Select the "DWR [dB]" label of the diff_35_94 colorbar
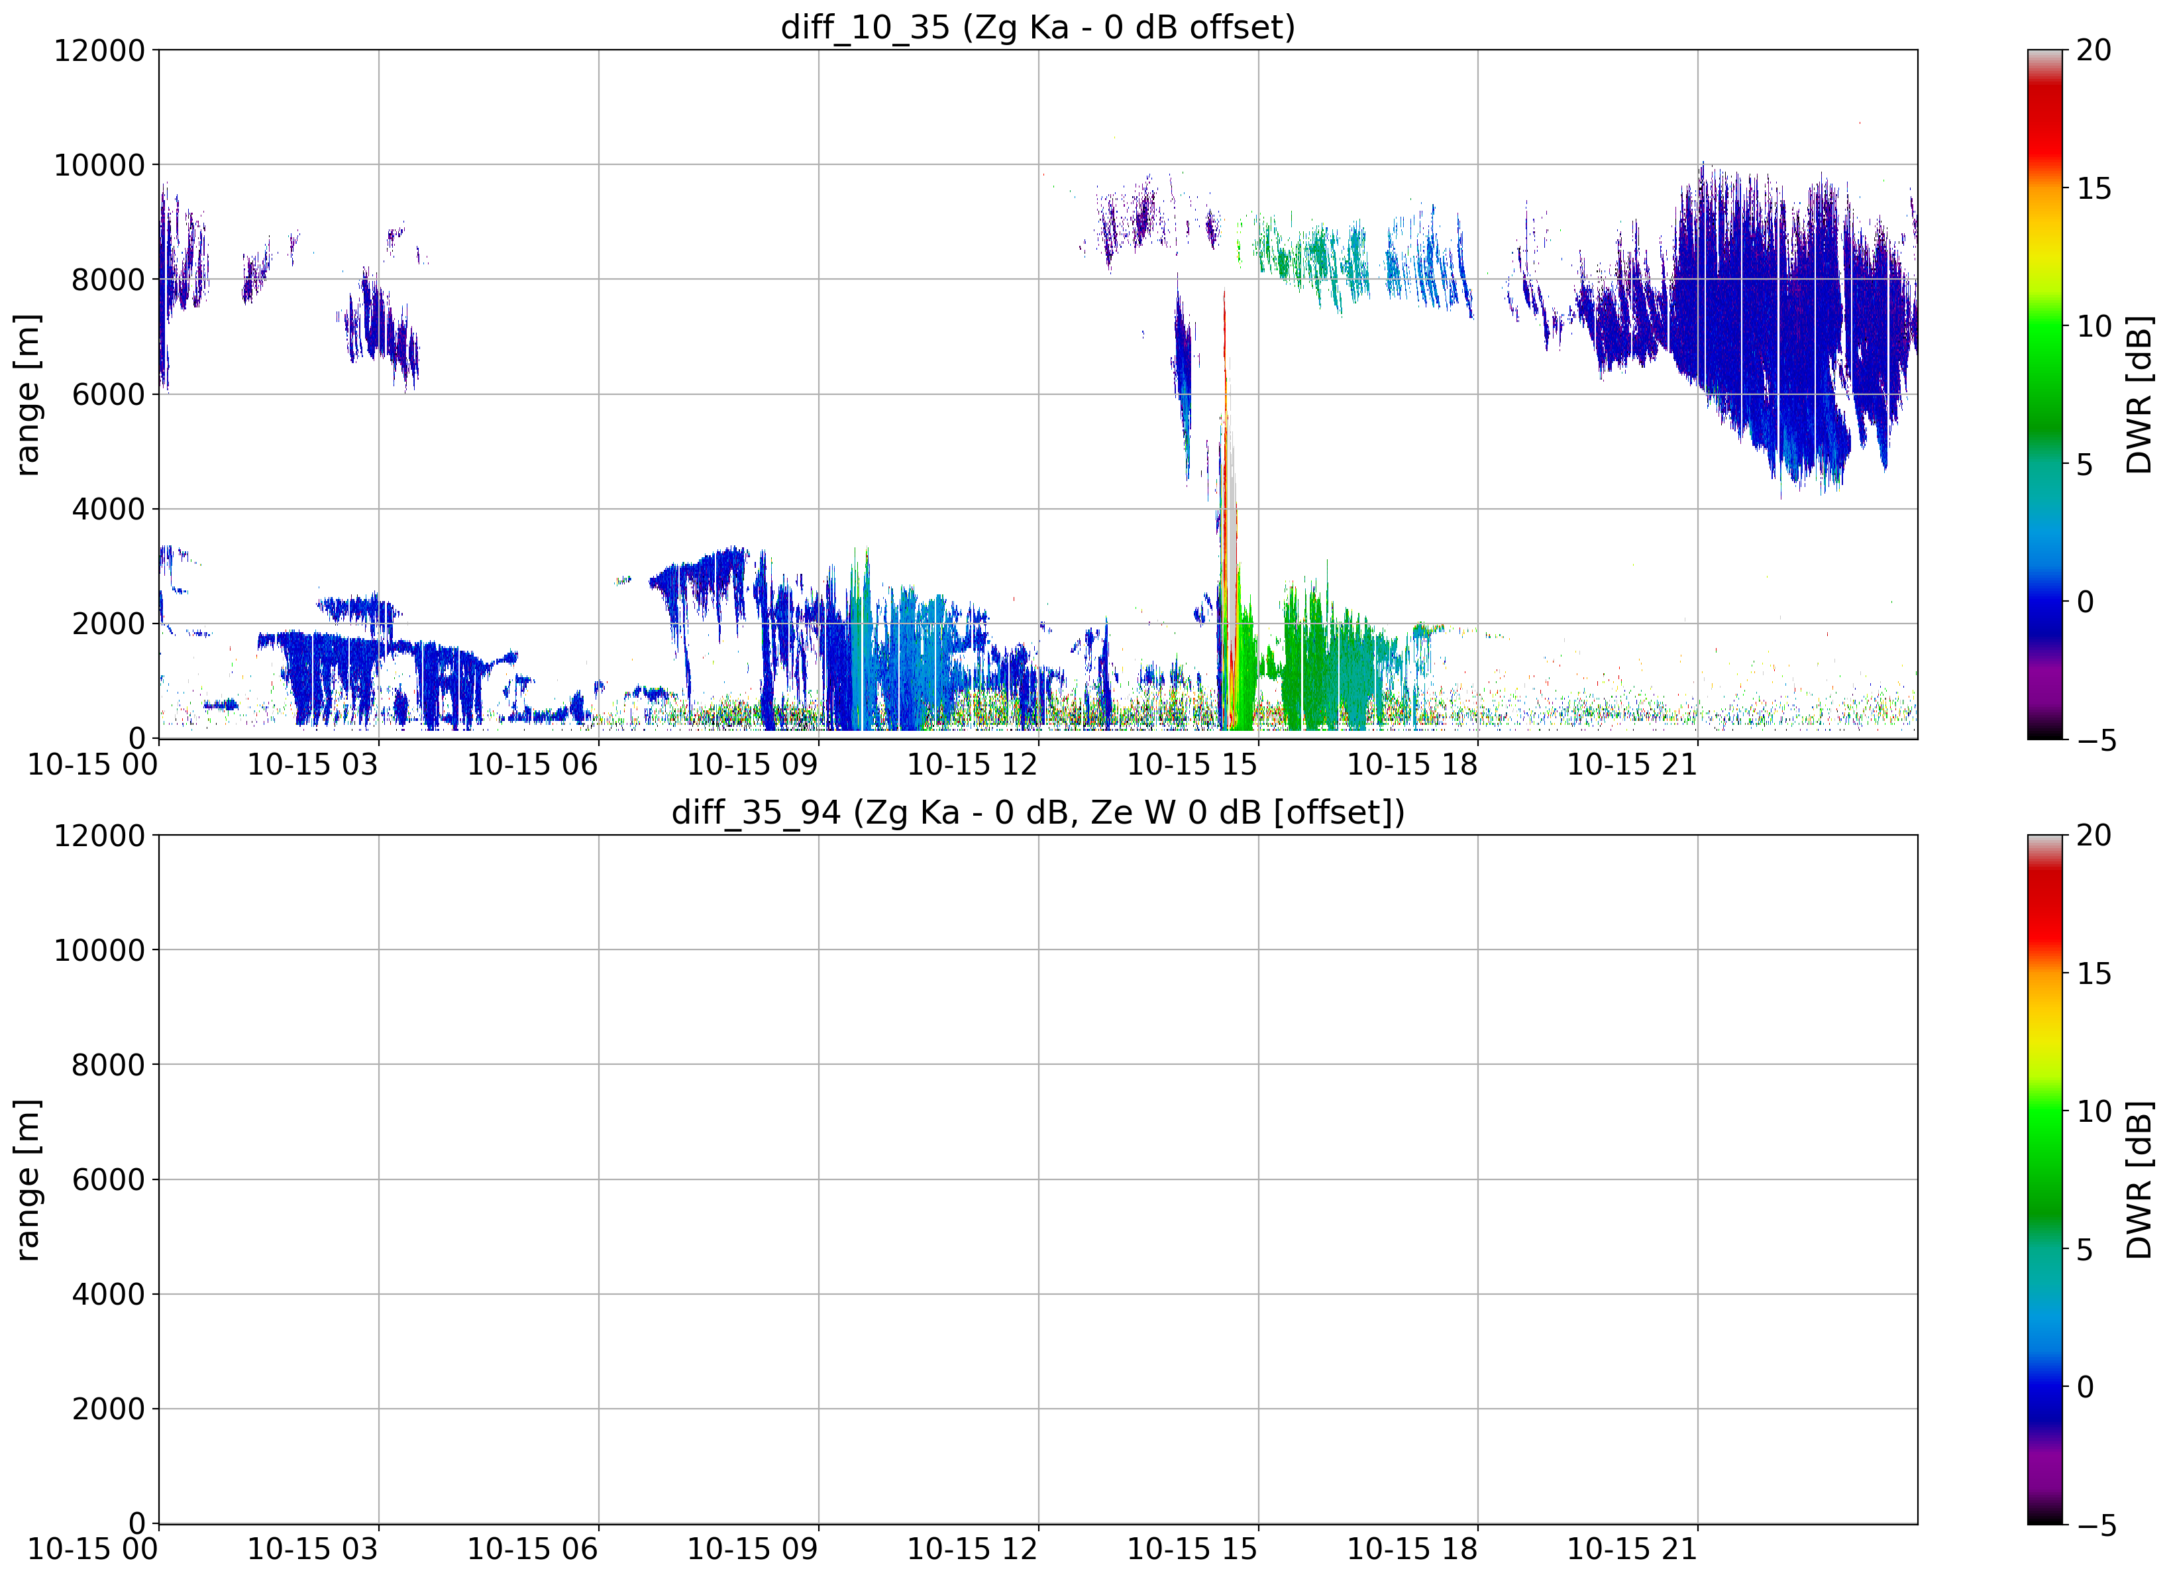This screenshot has width=2171, height=1579. [2139, 1179]
